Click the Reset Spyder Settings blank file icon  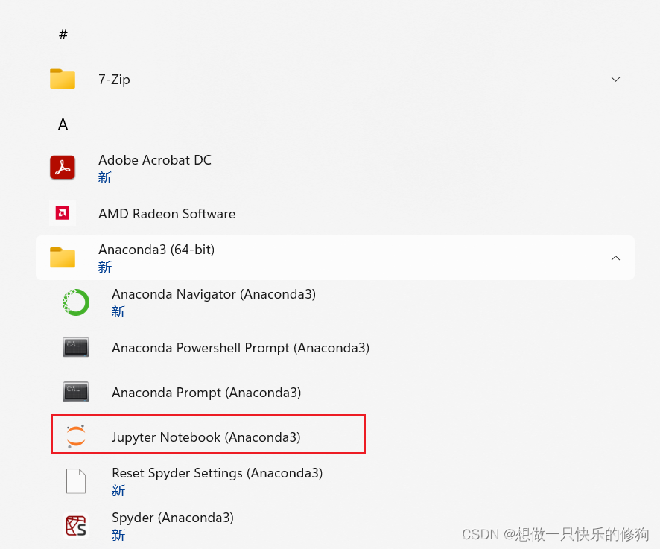pyautogui.click(x=76, y=480)
